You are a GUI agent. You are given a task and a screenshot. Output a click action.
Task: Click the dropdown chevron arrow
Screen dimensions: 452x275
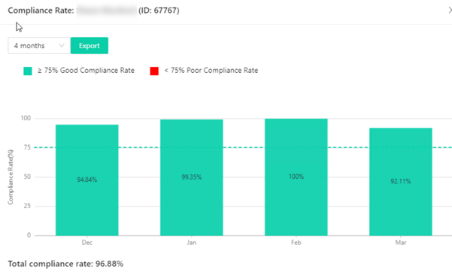pos(62,46)
